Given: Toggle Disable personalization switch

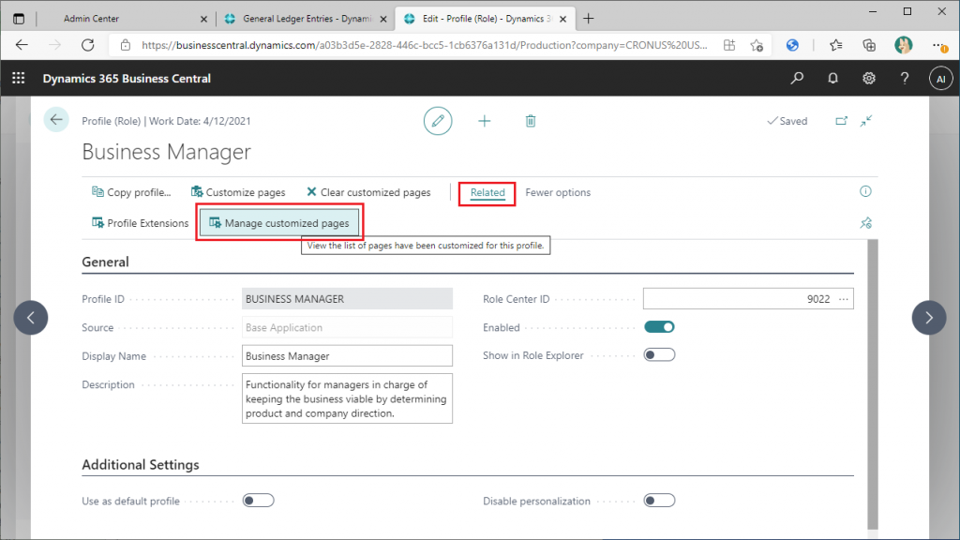Looking at the screenshot, I should point(659,501).
